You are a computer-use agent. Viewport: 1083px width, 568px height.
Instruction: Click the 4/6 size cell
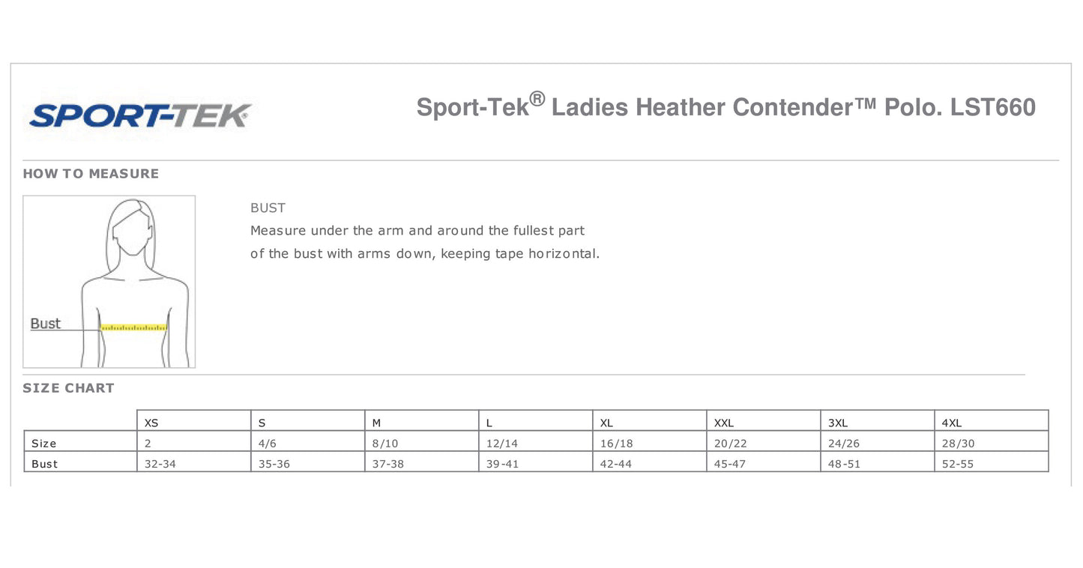[268, 444]
